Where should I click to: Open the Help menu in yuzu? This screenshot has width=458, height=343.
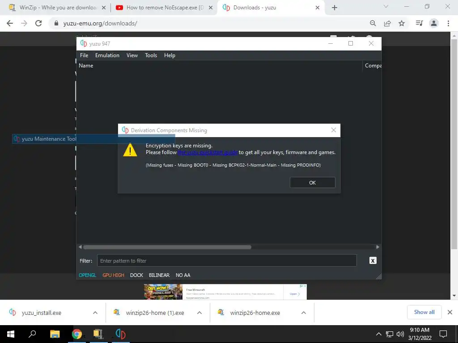point(170,55)
